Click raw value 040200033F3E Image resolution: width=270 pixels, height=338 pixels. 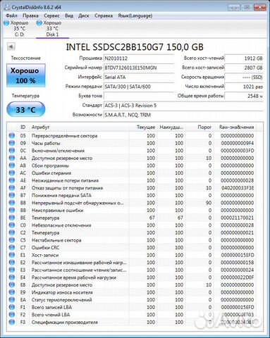point(238,188)
